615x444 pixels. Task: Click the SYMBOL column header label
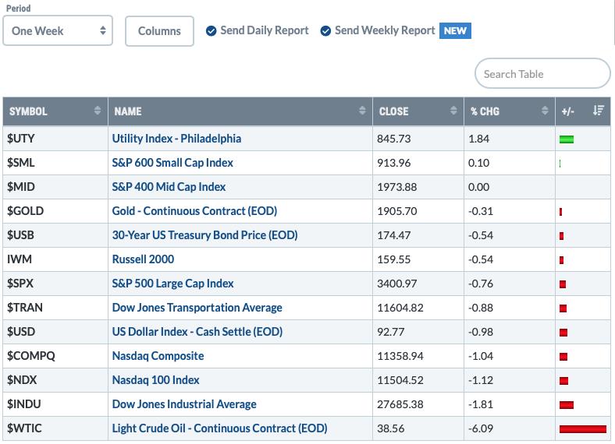point(28,111)
